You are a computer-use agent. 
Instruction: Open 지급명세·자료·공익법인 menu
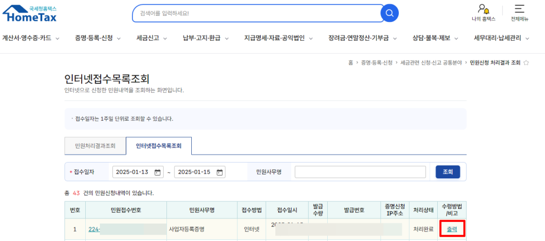coord(278,38)
